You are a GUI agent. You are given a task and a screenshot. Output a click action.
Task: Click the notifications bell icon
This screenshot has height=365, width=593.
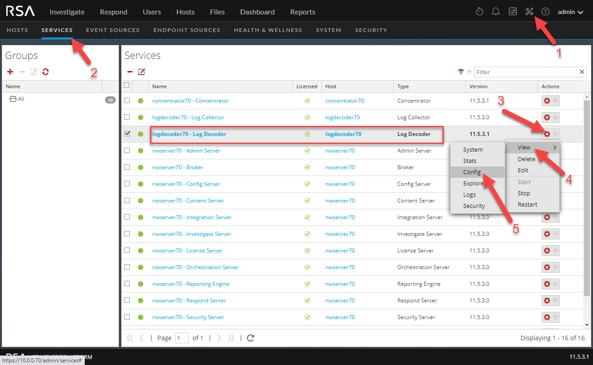point(496,12)
